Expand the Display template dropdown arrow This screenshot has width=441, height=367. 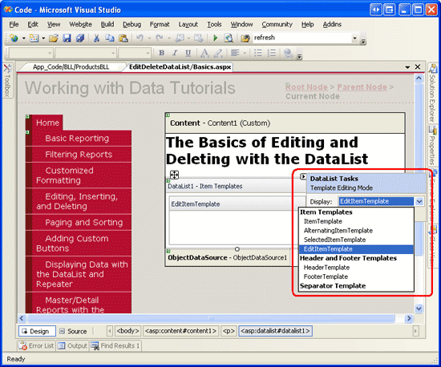(x=419, y=201)
